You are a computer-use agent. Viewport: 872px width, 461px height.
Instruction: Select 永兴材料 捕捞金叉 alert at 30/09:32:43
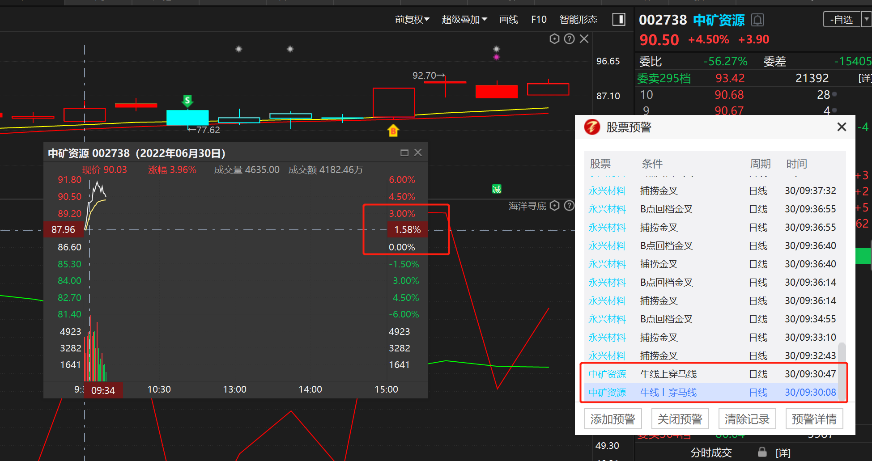tap(711, 355)
